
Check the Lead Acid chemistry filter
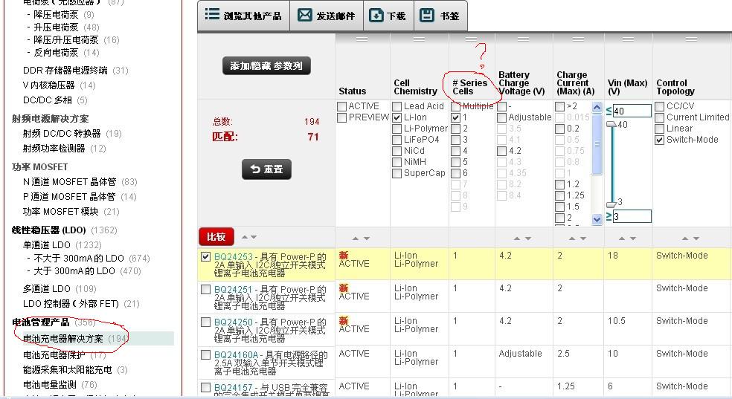[x=396, y=106]
